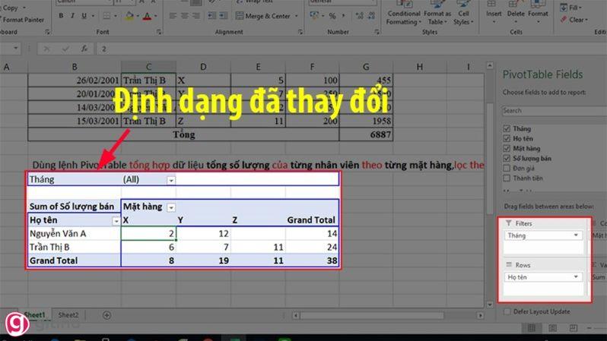This screenshot has height=341, width=607.
Task: Decrease indent in Alignment group
Action: click(211, 16)
